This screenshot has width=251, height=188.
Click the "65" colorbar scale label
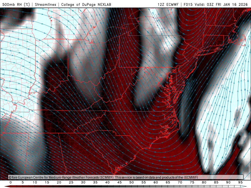tap(168, 182)
